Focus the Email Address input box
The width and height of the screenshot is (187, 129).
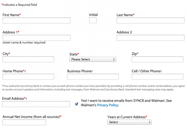[36, 104]
